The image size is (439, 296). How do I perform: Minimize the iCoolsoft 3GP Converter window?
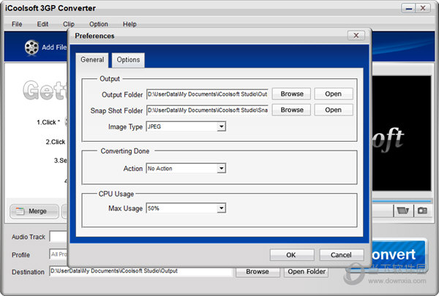409,8
